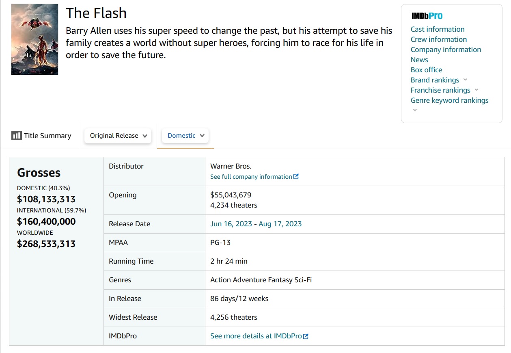Click the MPAA row label
Screen dimensions: 511x353
[x=118, y=243]
